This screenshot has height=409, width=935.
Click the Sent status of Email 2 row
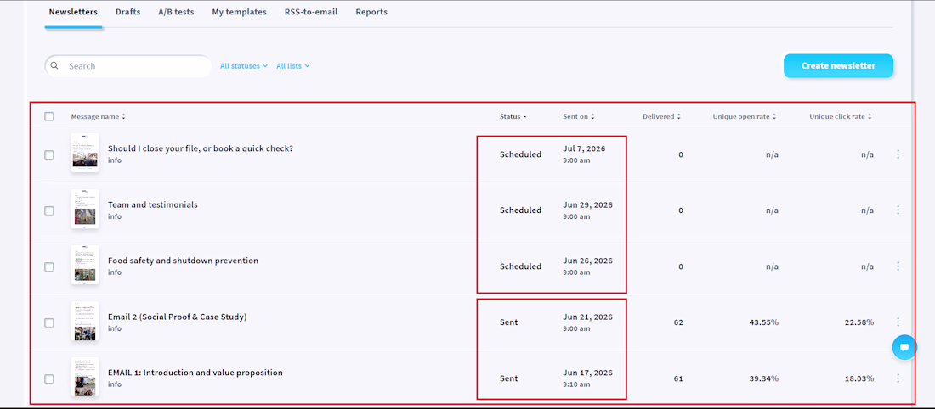coord(508,322)
